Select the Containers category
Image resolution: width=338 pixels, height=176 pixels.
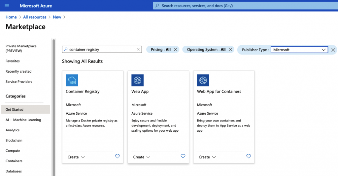click(x=14, y=161)
